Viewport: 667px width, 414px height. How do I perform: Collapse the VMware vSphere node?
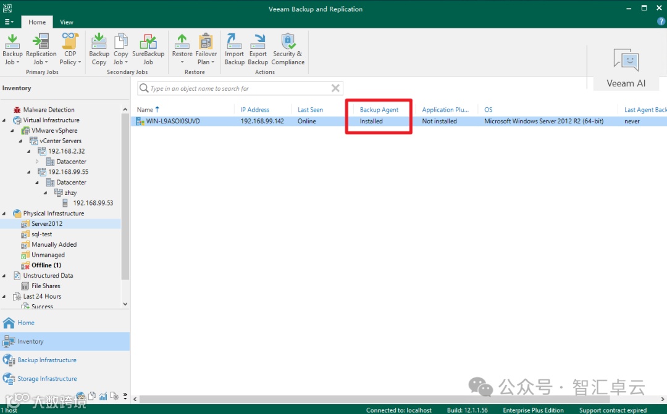click(x=12, y=130)
